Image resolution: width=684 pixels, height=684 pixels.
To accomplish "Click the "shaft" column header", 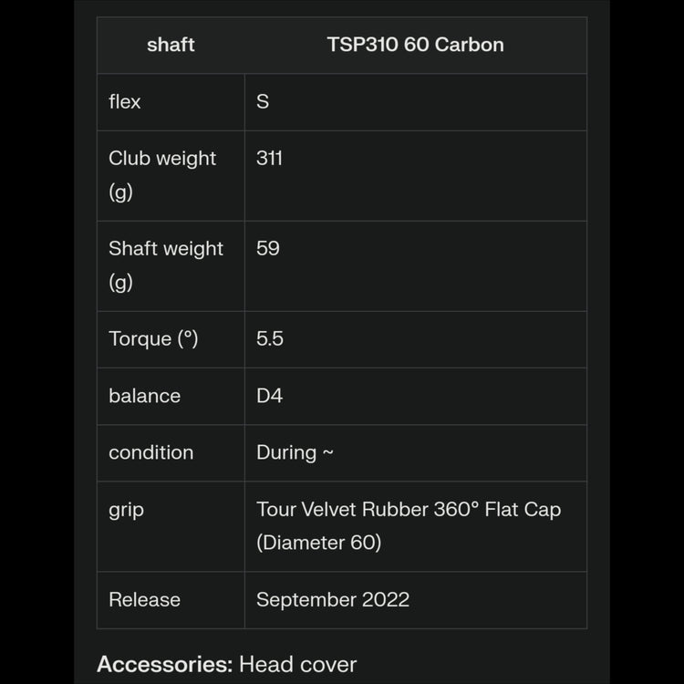I will click(x=171, y=45).
